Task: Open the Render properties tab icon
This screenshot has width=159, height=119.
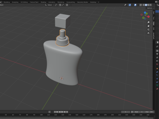Action: pos(157,51)
